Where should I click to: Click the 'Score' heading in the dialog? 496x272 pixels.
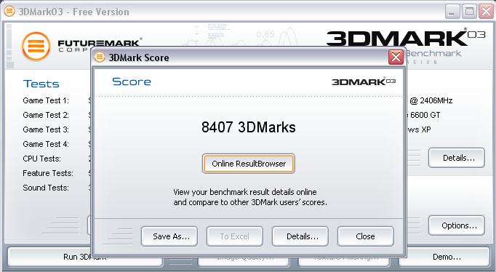(132, 81)
